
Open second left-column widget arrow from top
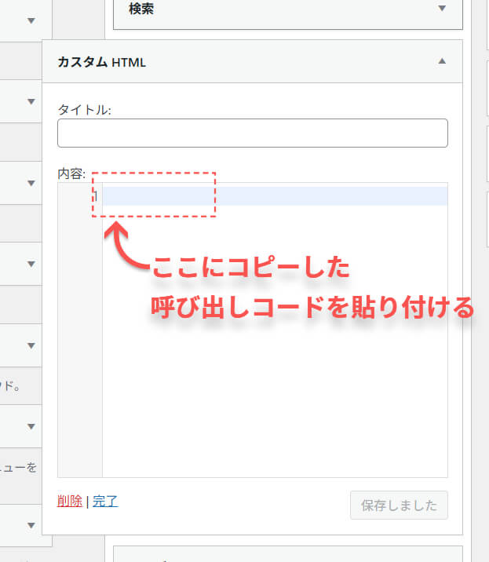point(31,101)
